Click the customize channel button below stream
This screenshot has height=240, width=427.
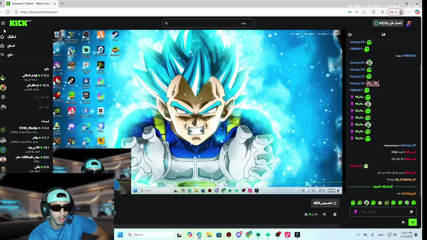click(x=325, y=203)
